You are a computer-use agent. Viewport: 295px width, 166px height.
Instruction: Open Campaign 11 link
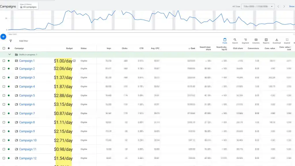tap(28, 149)
